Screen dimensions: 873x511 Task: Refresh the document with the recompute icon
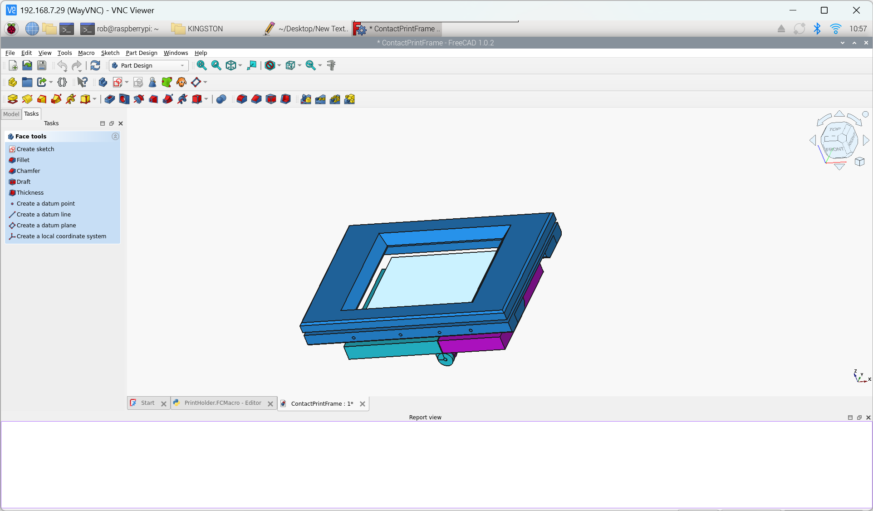[x=95, y=65]
